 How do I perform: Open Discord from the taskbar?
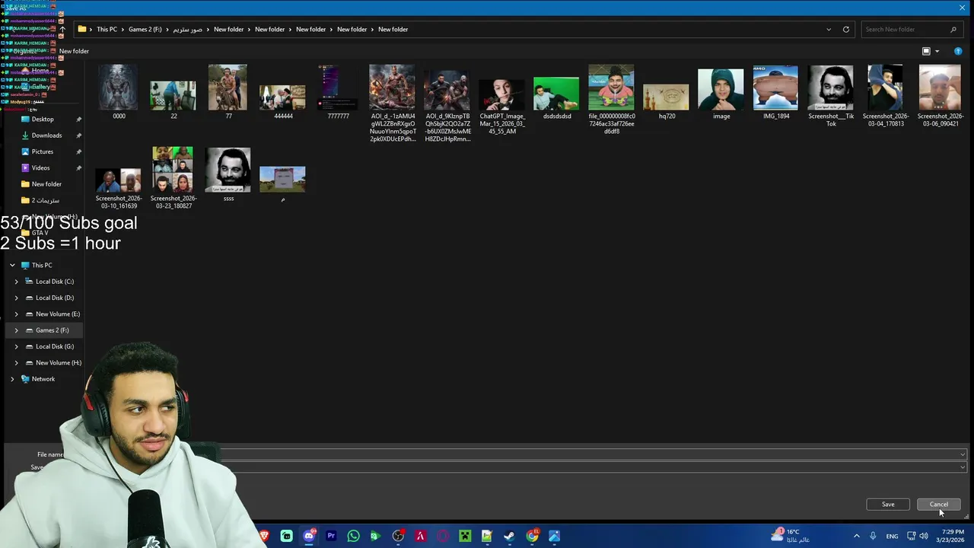309,536
